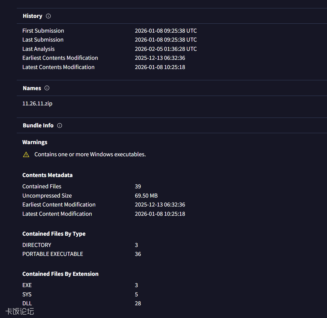Viewport: 327px width, 318px height.
Task: Switch to the Contents Metadata section
Action: point(47,175)
